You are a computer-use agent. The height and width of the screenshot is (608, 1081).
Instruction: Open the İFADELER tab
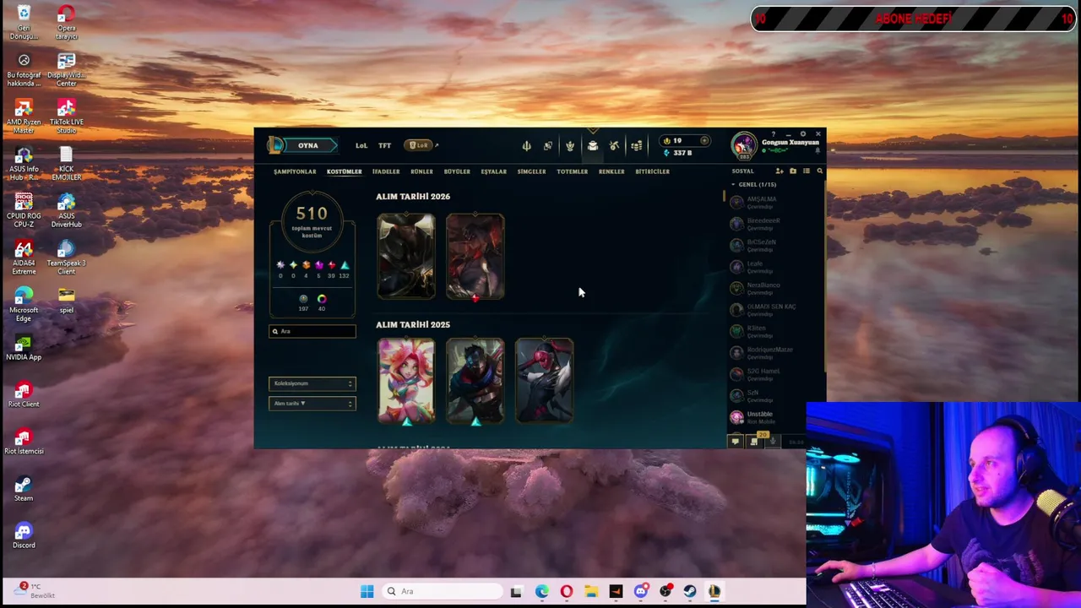tap(386, 171)
